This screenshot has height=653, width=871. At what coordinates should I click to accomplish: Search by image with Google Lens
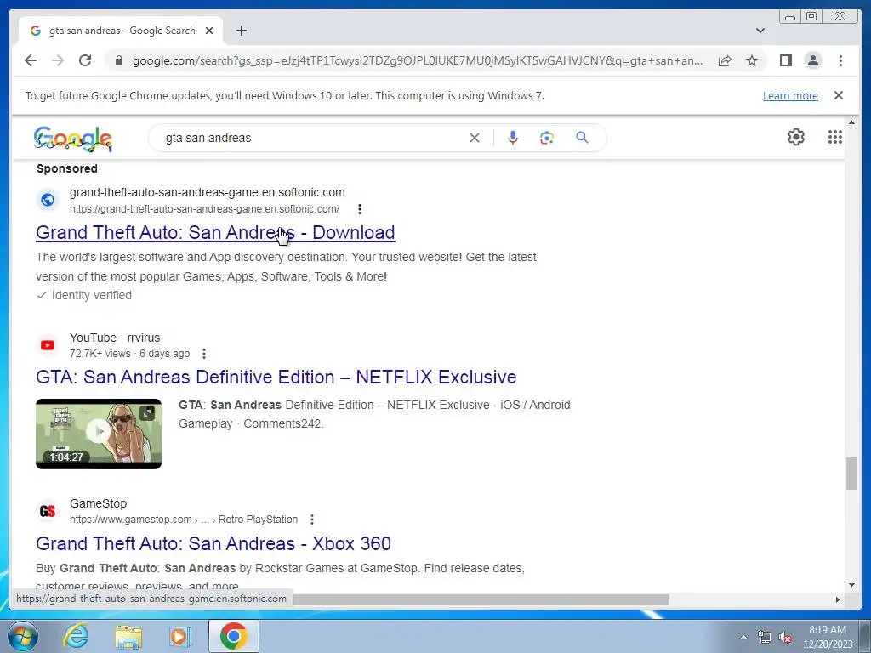click(x=547, y=138)
